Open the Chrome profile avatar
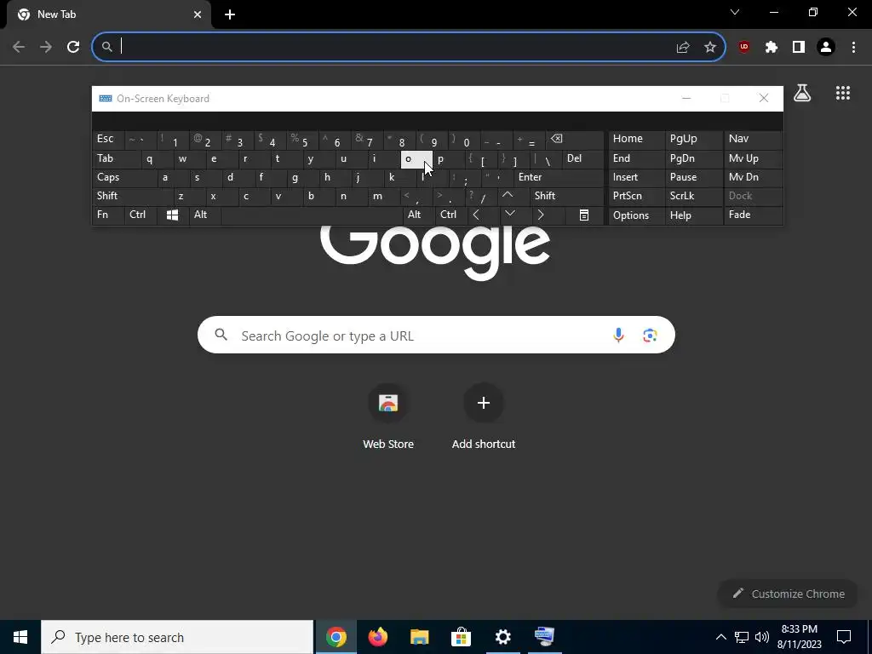Viewport: 872px width, 654px height. [826, 48]
